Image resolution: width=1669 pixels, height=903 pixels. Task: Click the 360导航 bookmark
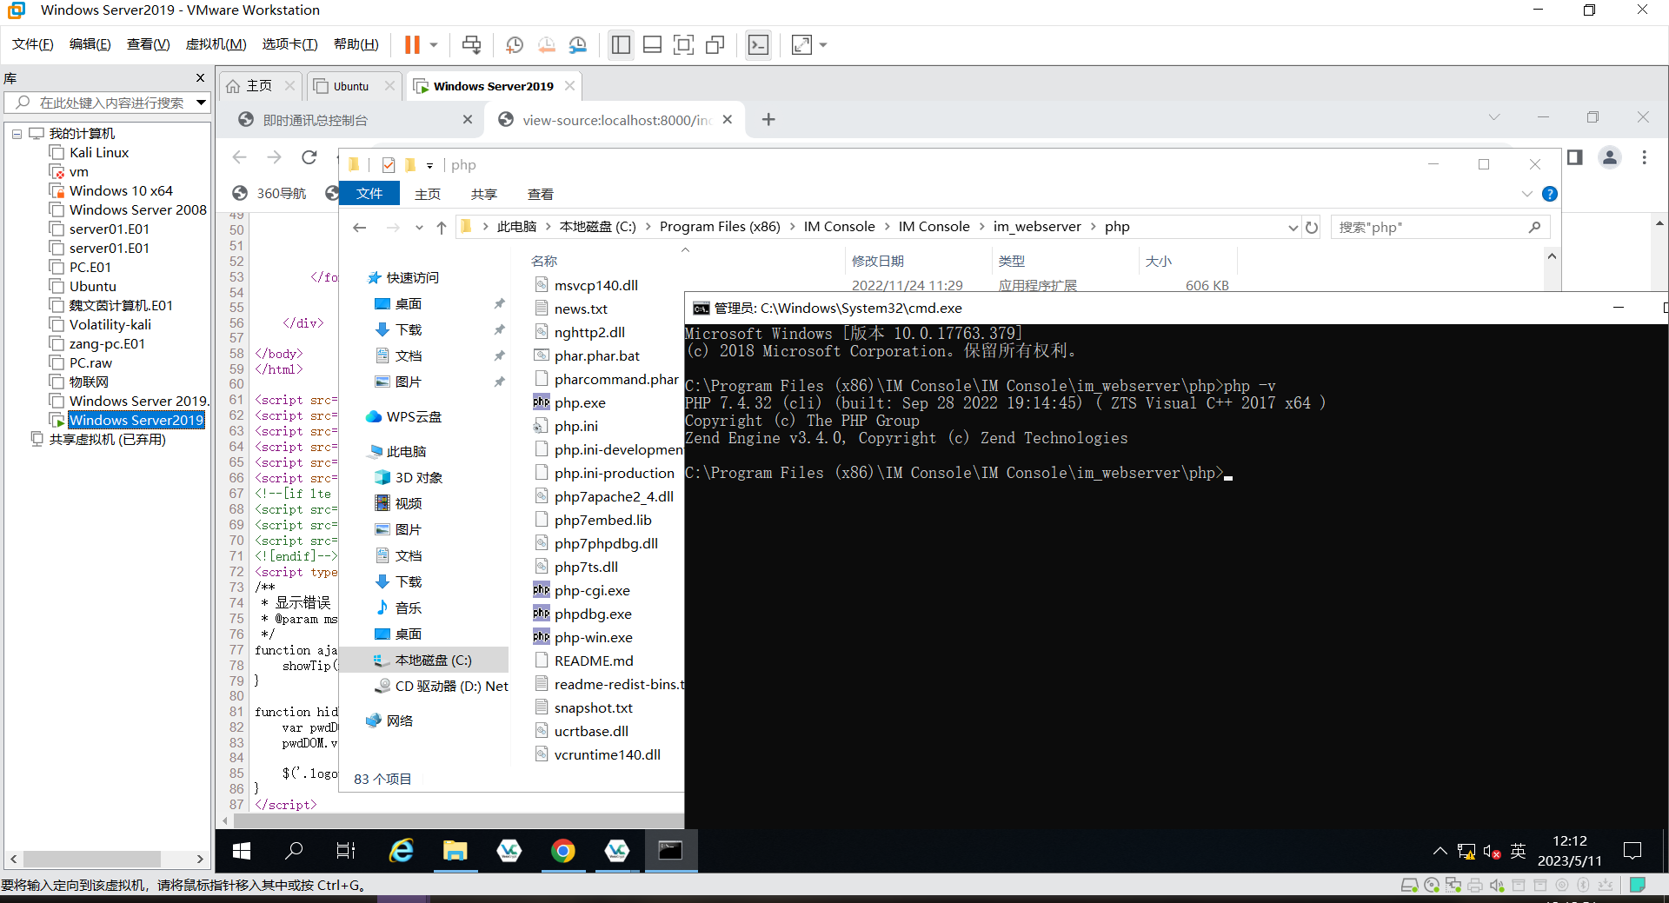(270, 193)
